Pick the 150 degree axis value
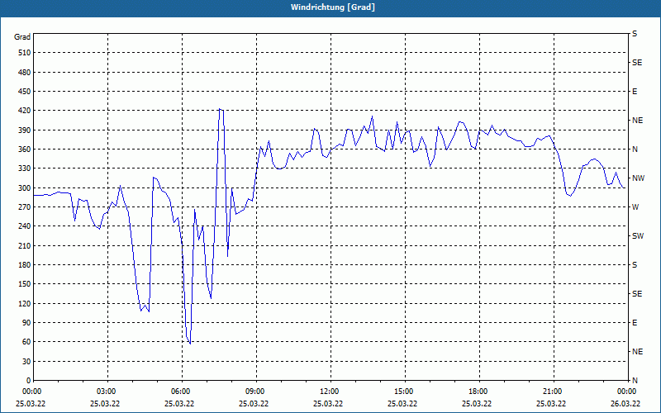 tap(25, 284)
